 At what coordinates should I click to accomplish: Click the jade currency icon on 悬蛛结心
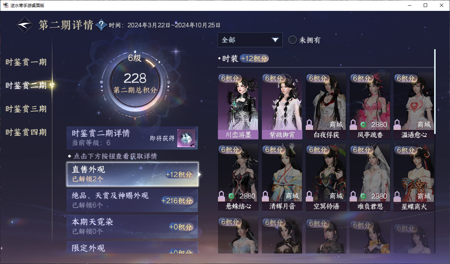[x=232, y=196]
